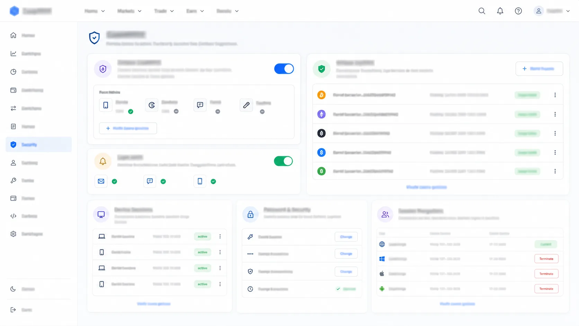Open the Earn menu in top bar

pyautogui.click(x=195, y=11)
